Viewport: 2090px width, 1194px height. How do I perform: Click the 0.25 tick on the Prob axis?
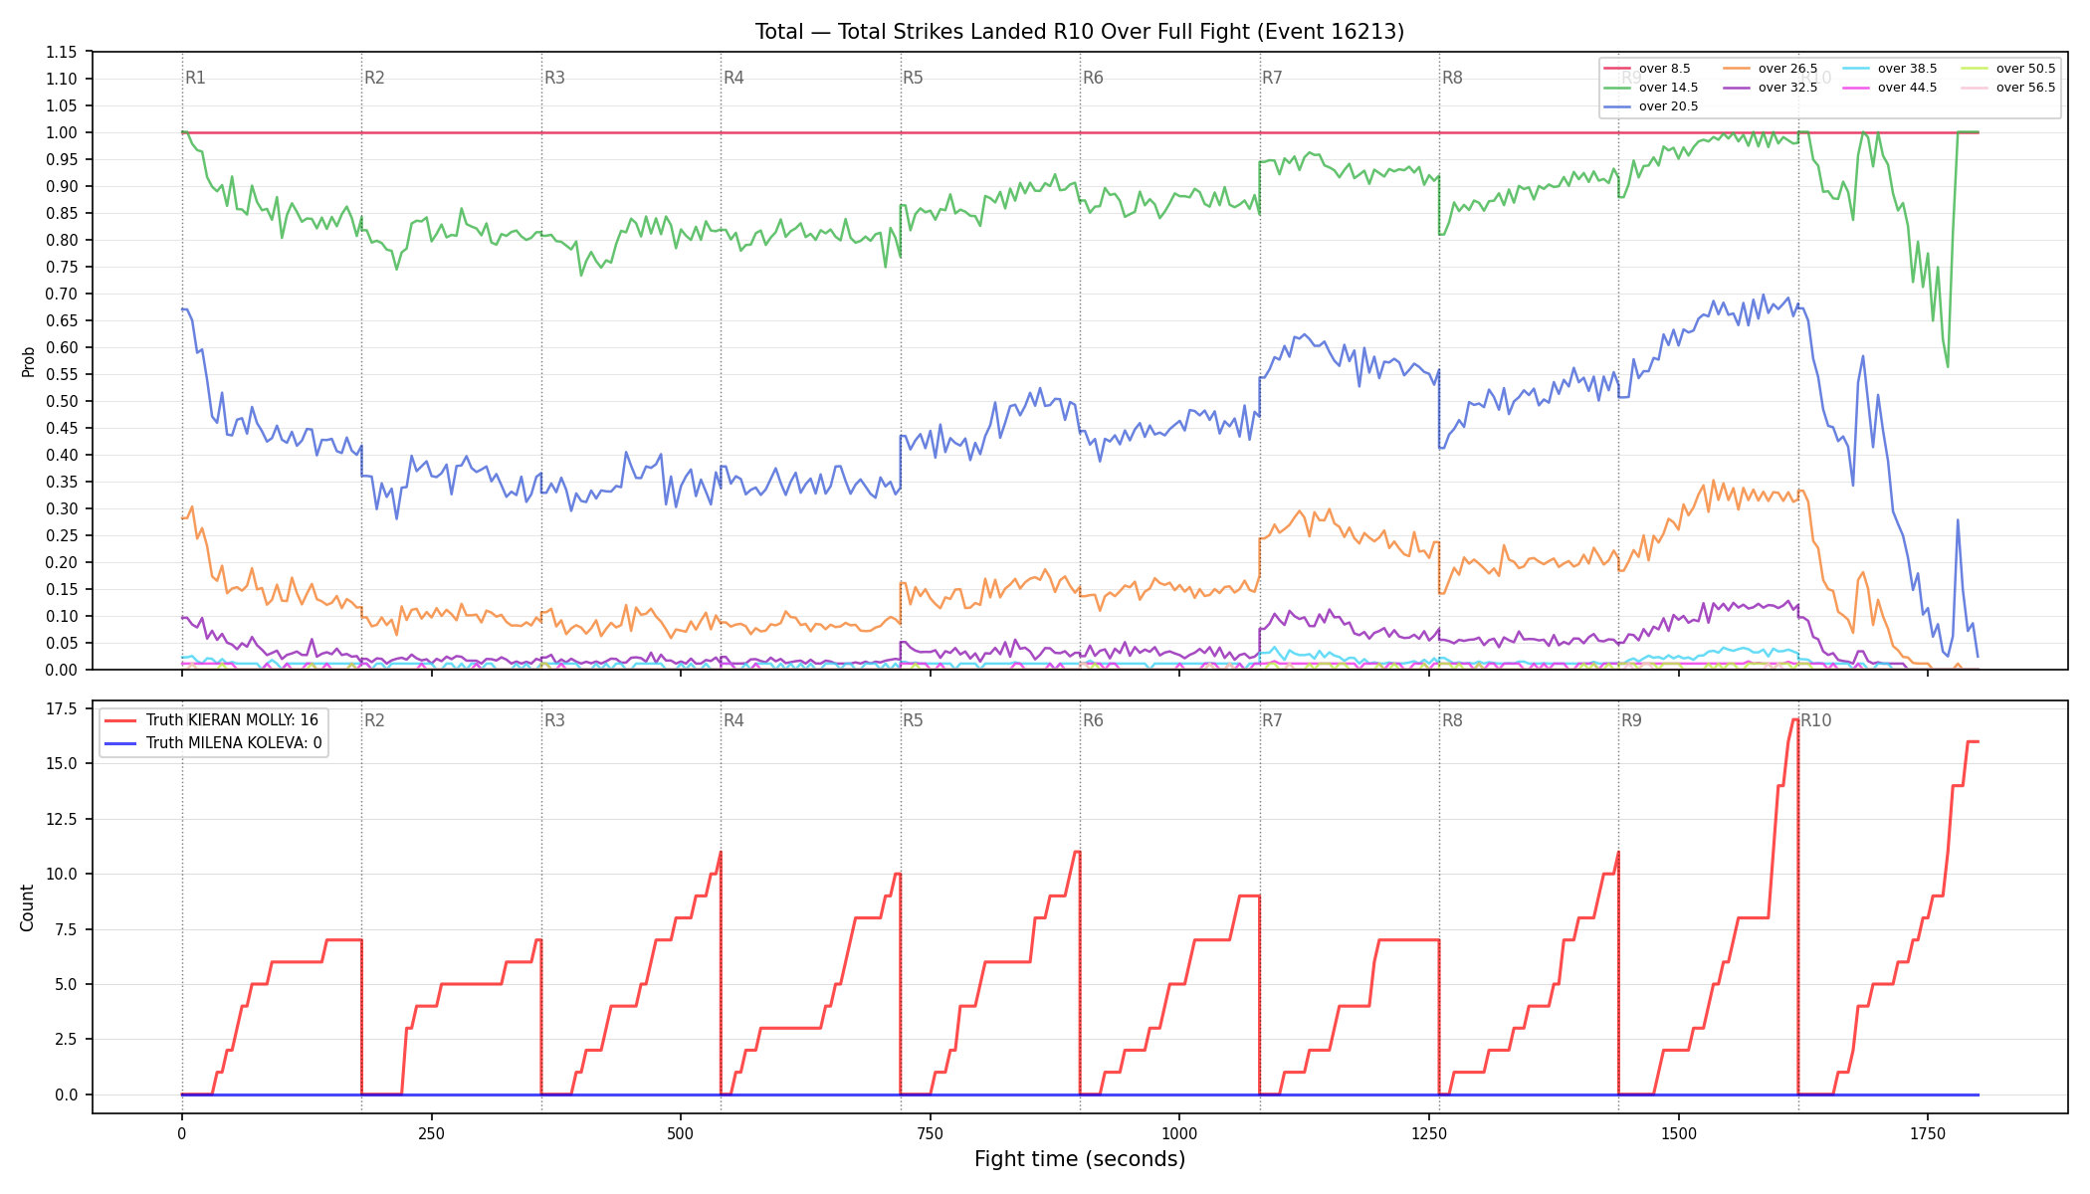[62, 535]
